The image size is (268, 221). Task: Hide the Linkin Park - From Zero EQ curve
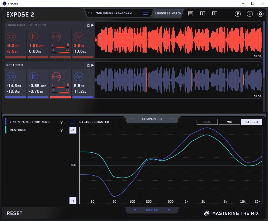coord(61,122)
